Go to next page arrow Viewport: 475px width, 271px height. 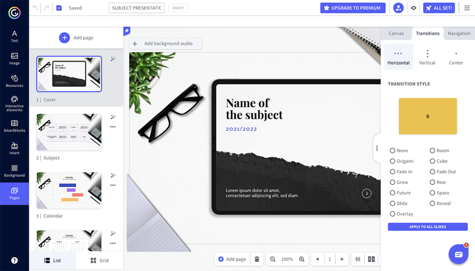tap(342, 259)
